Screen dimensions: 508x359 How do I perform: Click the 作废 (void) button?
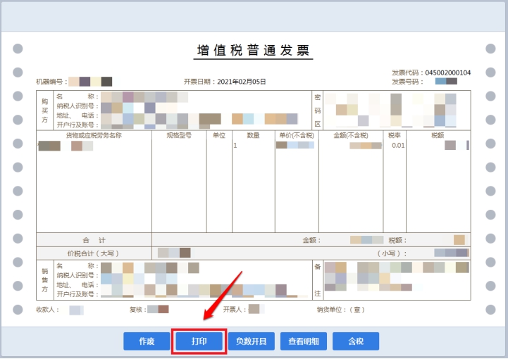(x=147, y=341)
